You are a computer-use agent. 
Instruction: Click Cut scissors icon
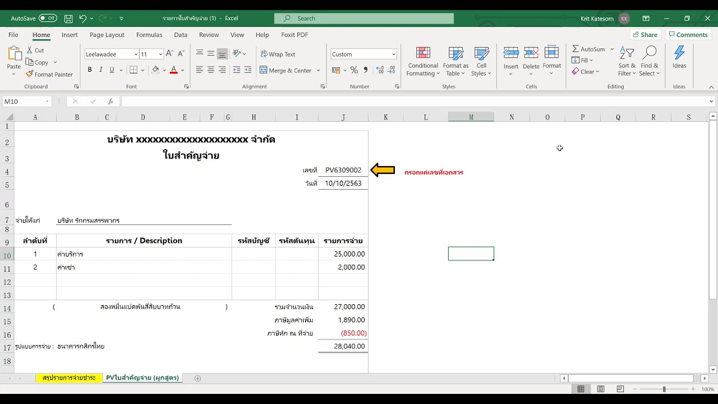pyautogui.click(x=30, y=50)
